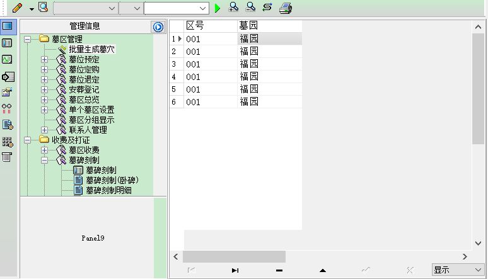This screenshot has height=279, width=488.
Task: Click the green run arrow button
Action: click(x=218, y=8)
